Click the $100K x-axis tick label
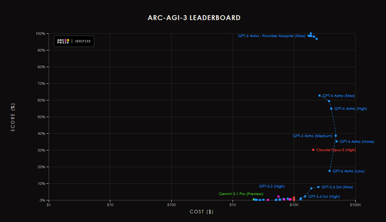This screenshot has height=222, width=386. (x=356, y=205)
